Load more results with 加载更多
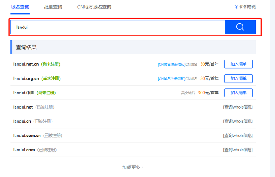275x177 pixels. (133, 167)
